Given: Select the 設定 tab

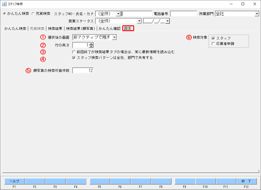Looking at the screenshot, I should coord(128,28).
